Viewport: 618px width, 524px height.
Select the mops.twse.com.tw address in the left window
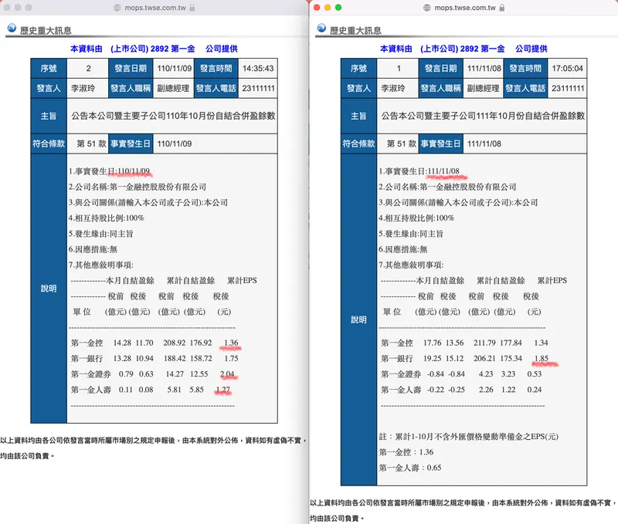coord(155,8)
